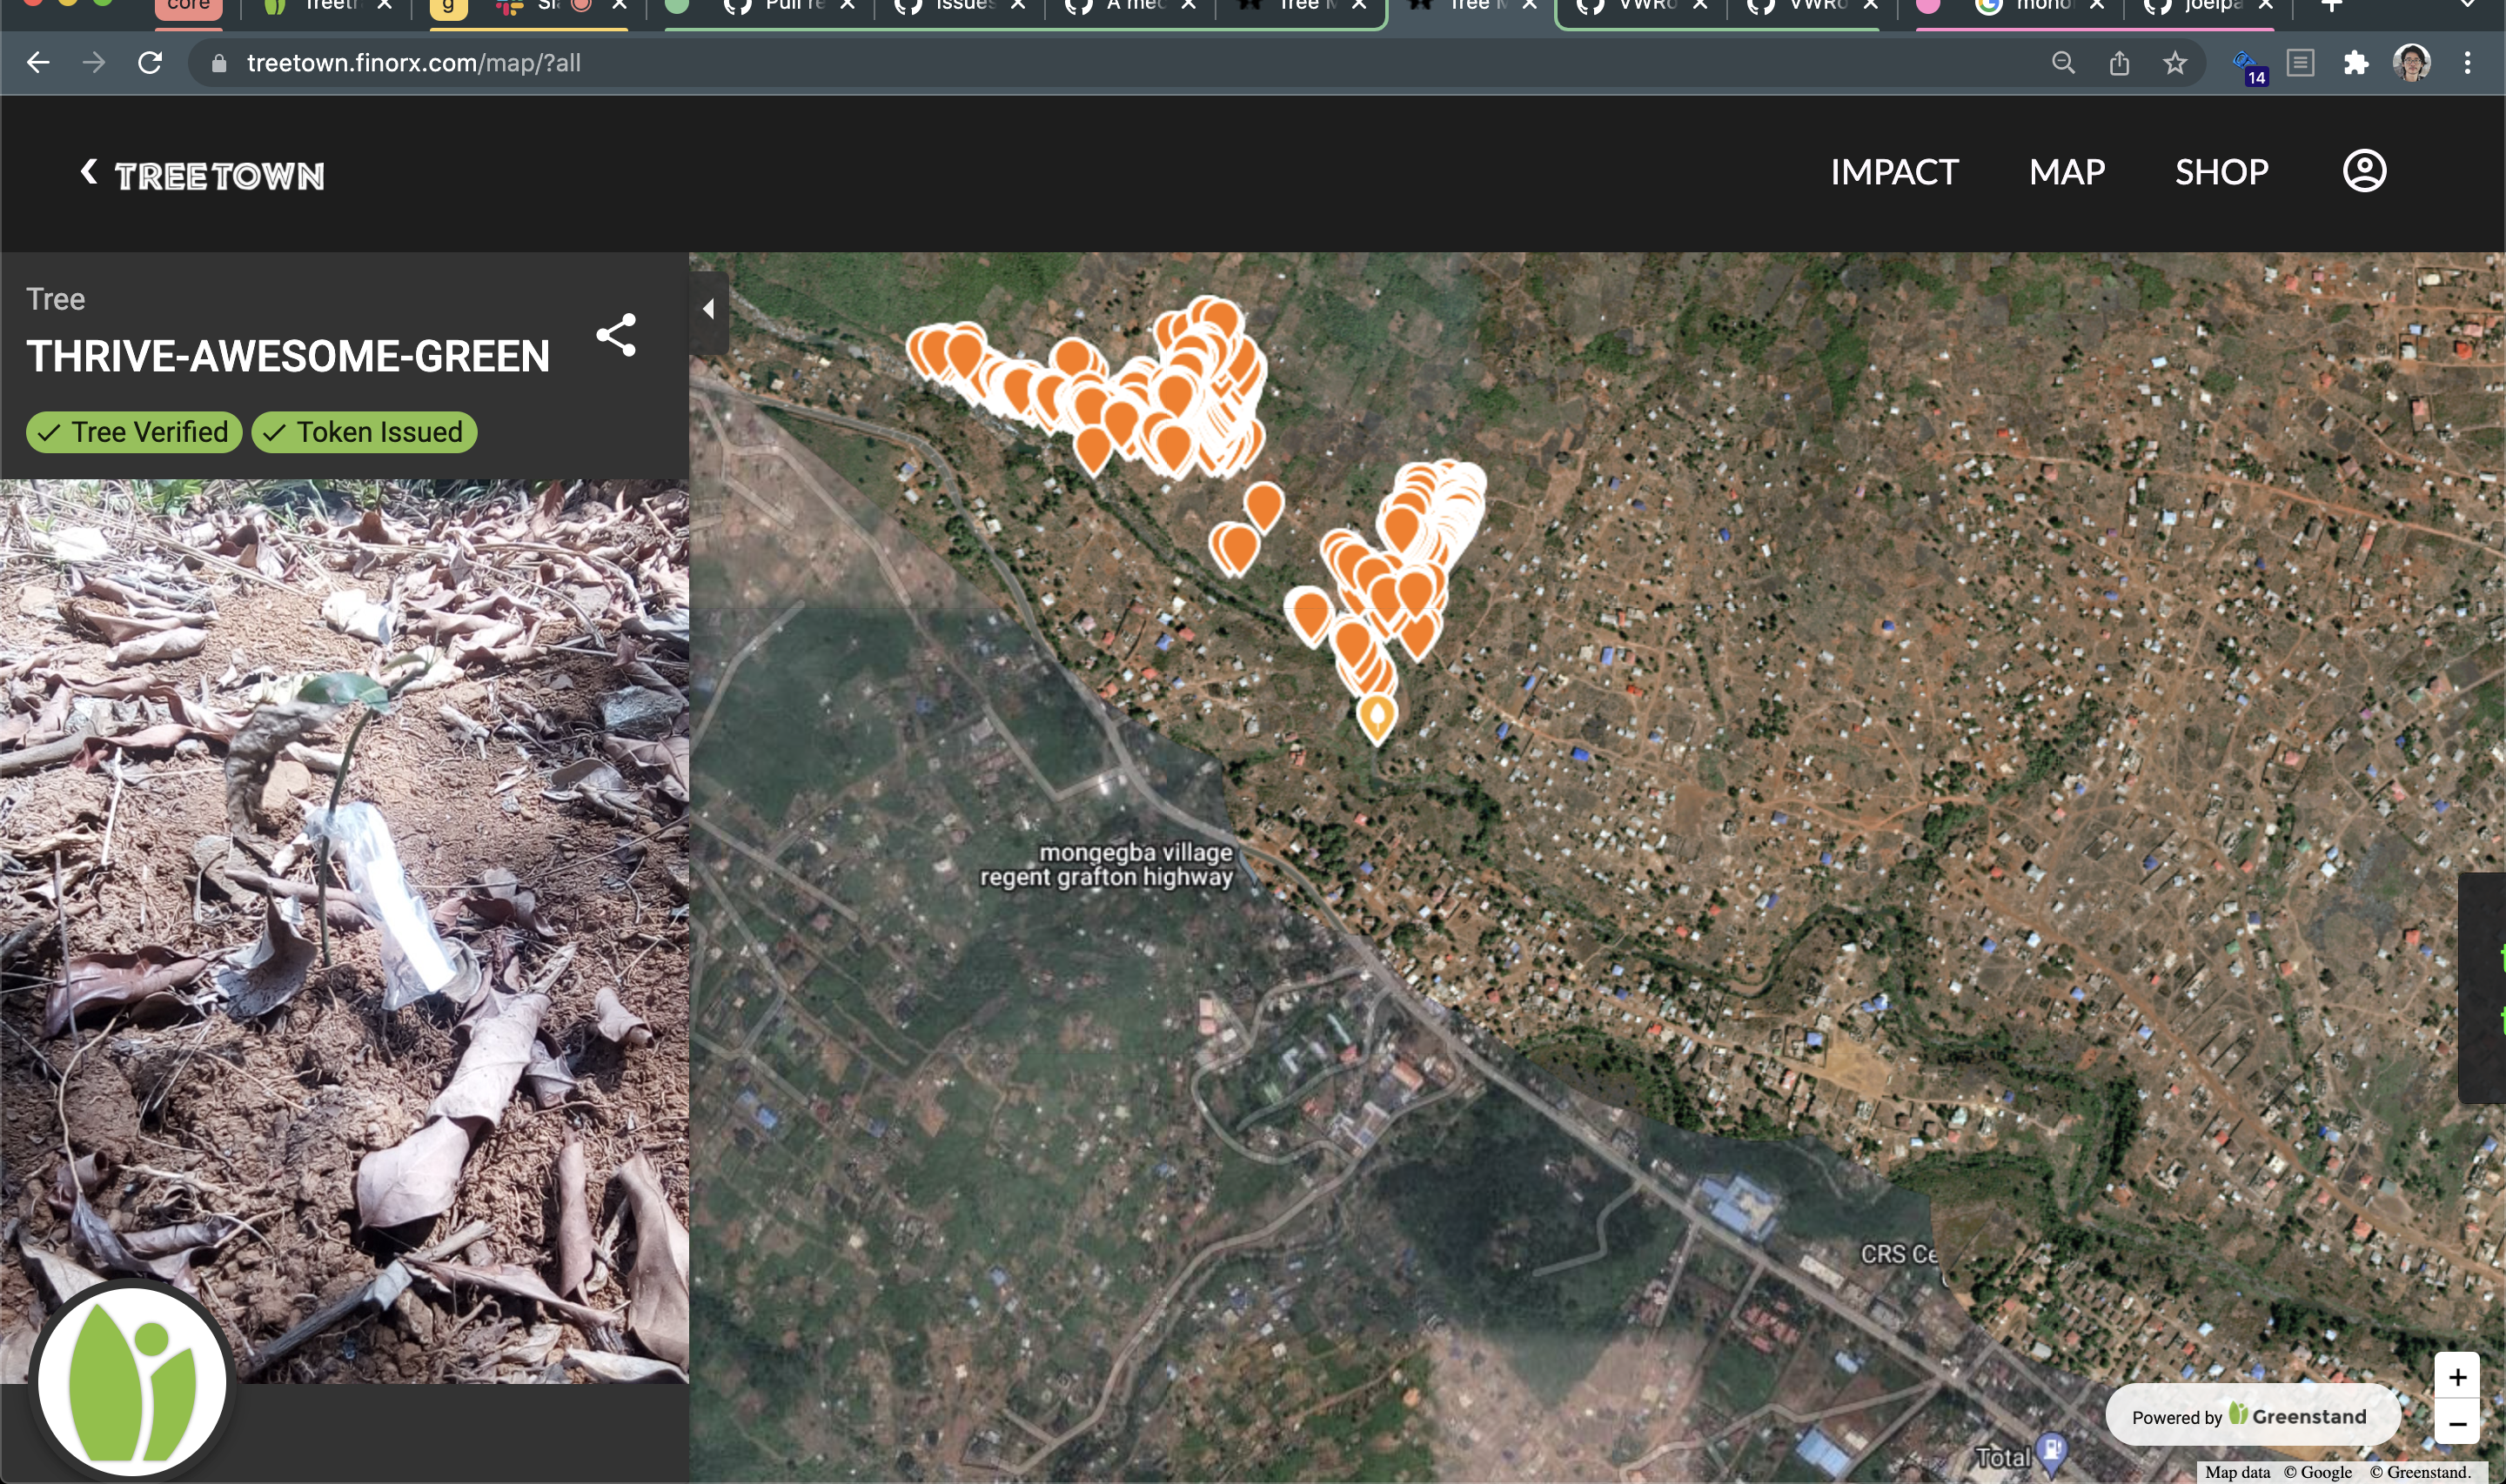2506x1484 pixels.
Task: Open the IMPACT page
Action: (1893, 172)
